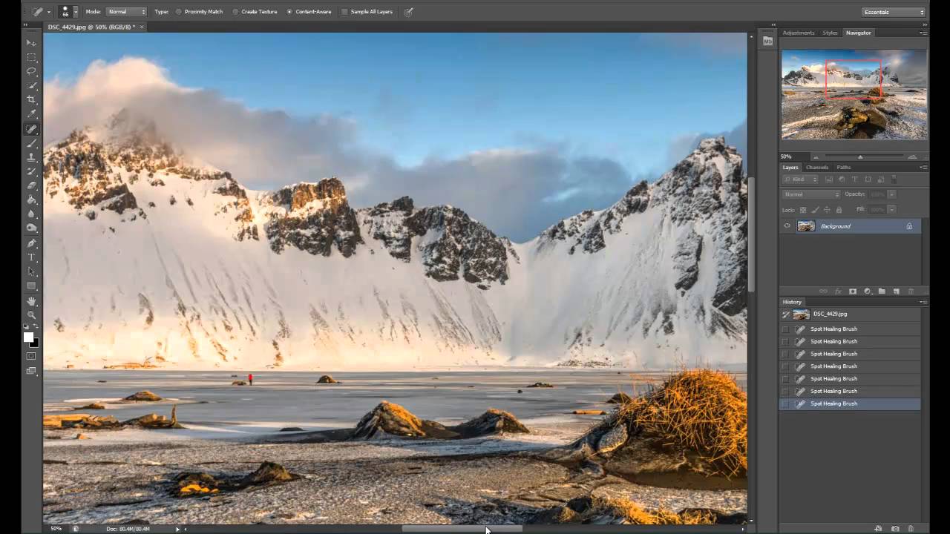Click the Mini Bridge panel icon
The width and height of the screenshot is (950, 534).
pos(767,42)
